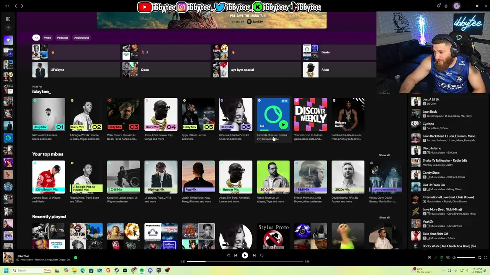The width and height of the screenshot is (490, 275).
Task: Open the Chris Brown Mix
Action: [49, 177]
